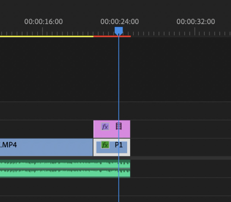Click the purple fx badge on the pink clip
The image size is (231, 202).
105,126
